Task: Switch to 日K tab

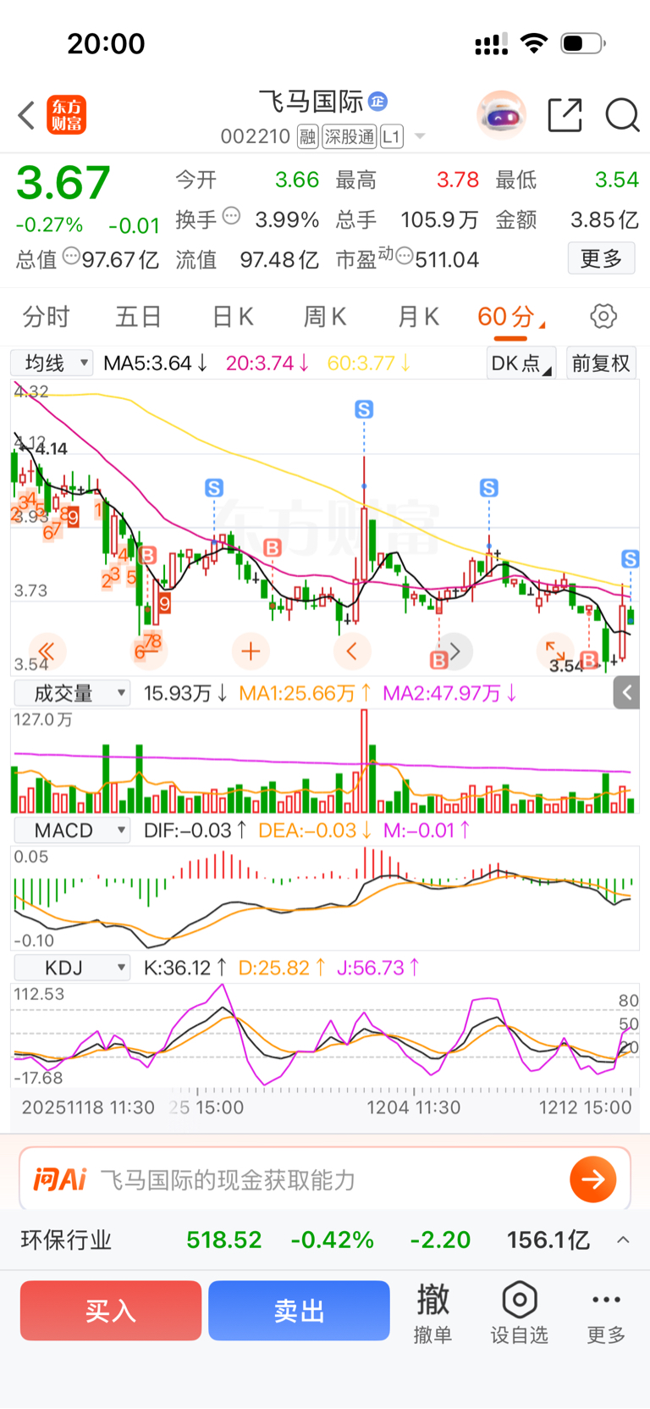Action: click(233, 317)
